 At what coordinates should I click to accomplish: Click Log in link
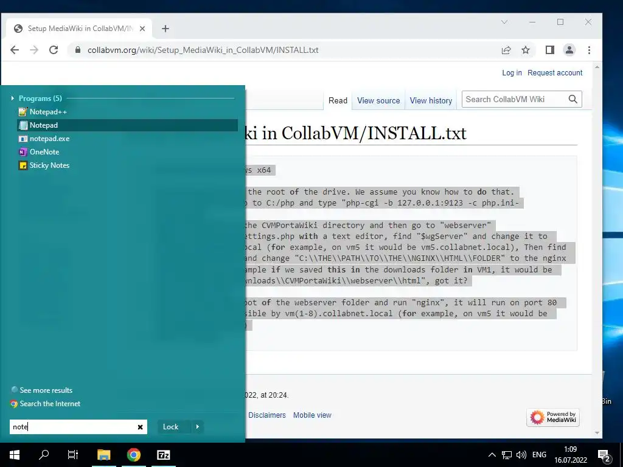pyautogui.click(x=512, y=73)
